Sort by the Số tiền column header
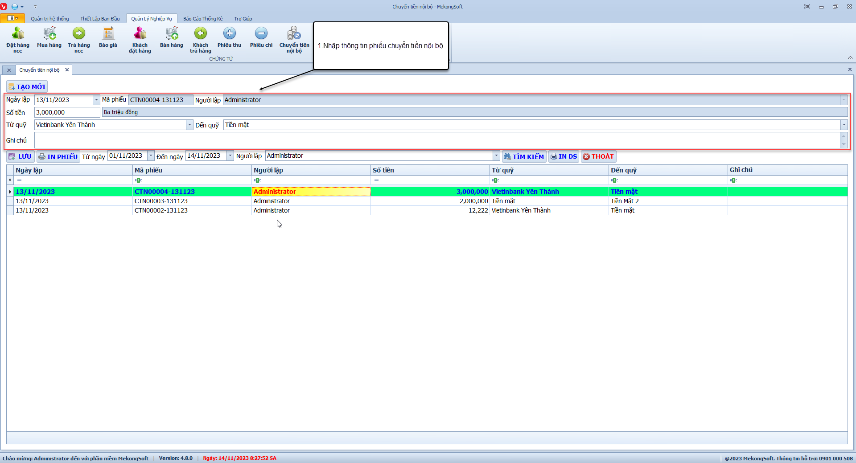The image size is (856, 463). click(430, 170)
